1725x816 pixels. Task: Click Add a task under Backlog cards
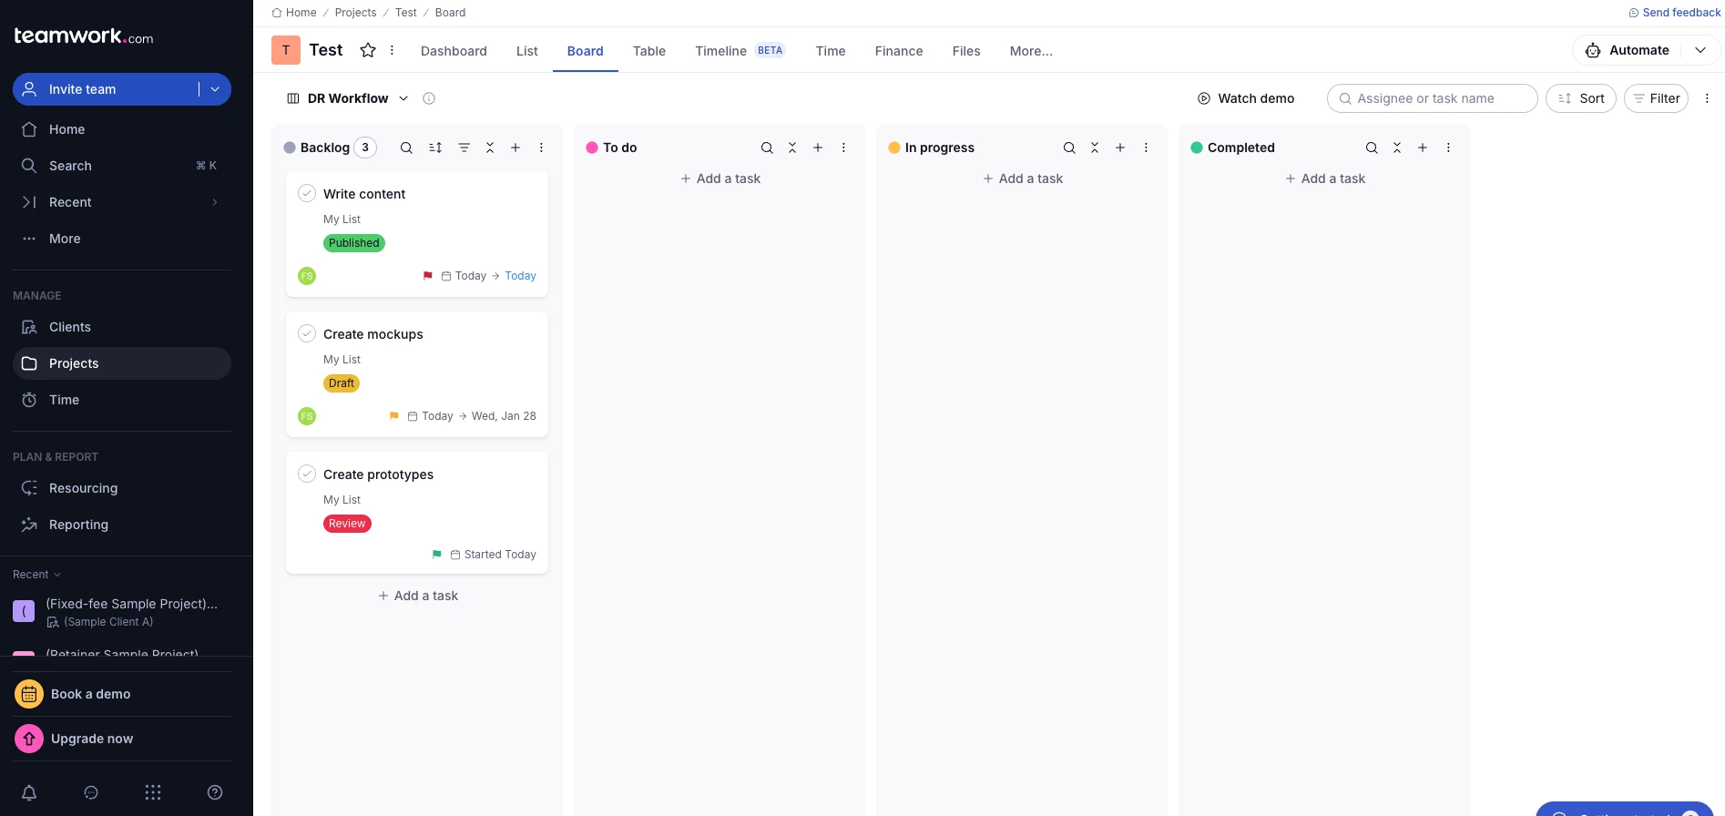tap(418, 596)
